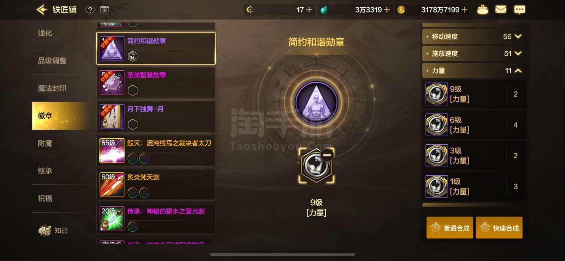Open the 魔法封印 tab
The image size is (565, 261).
52,88
